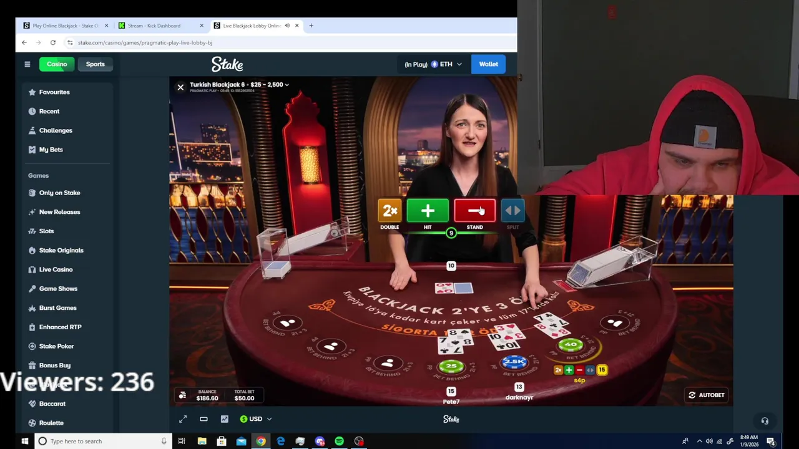Image resolution: width=799 pixels, height=449 pixels.
Task: Open Live Casino category
Action: click(x=56, y=269)
